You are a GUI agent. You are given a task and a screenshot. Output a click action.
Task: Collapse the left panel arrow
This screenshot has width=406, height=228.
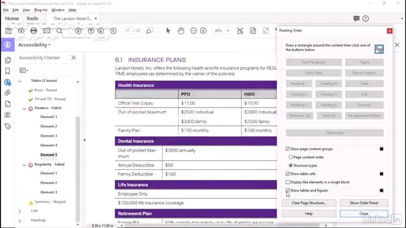pyautogui.click(x=84, y=140)
